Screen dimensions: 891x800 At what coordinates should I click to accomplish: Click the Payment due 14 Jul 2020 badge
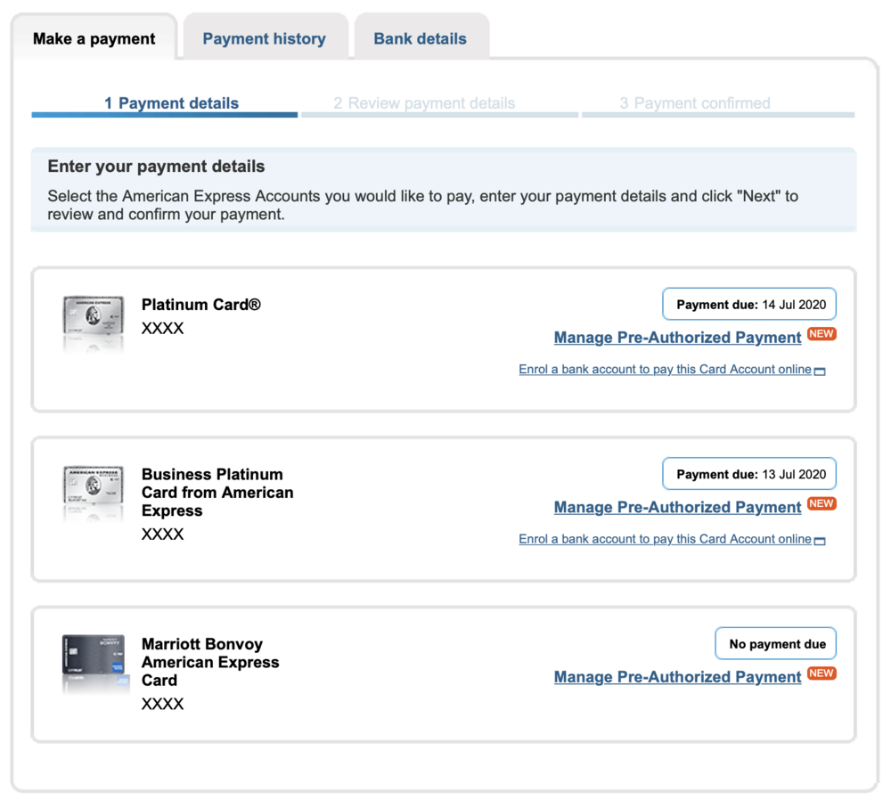click(750, 305)
